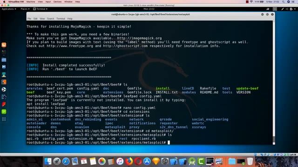The image size is (298, 167).
Task: Click 'beef_cert.pem' file name
Action: pyautogui.click(x=60, y=89)
